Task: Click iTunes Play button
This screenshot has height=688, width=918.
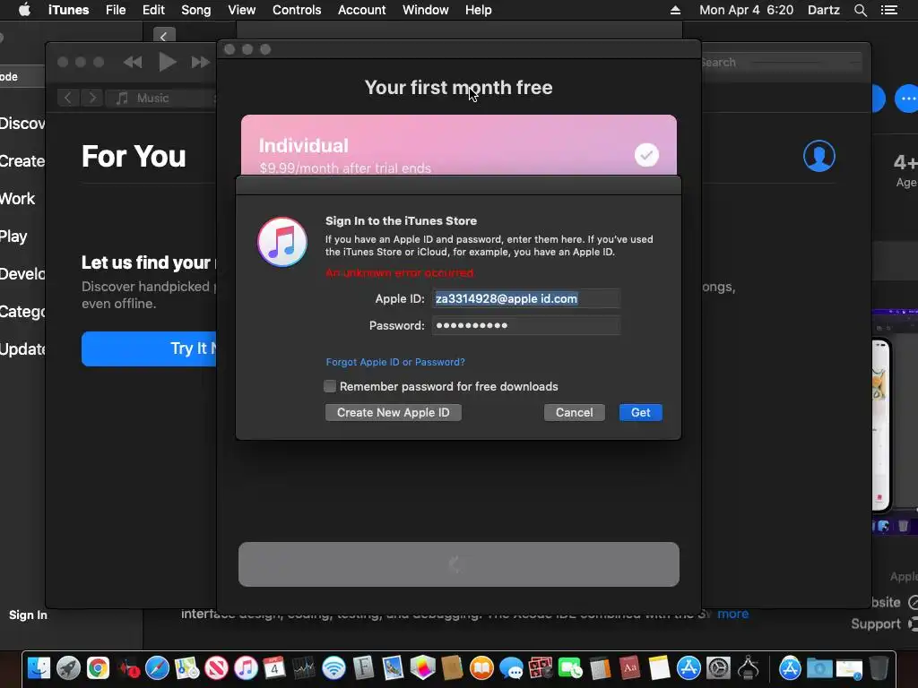Action: click(167, 62)
